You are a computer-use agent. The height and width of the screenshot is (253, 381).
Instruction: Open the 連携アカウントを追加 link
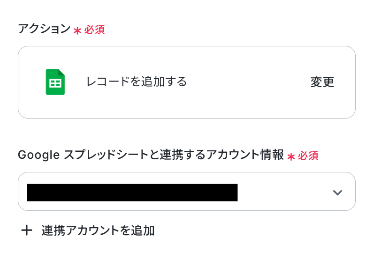tap(98, 231)
